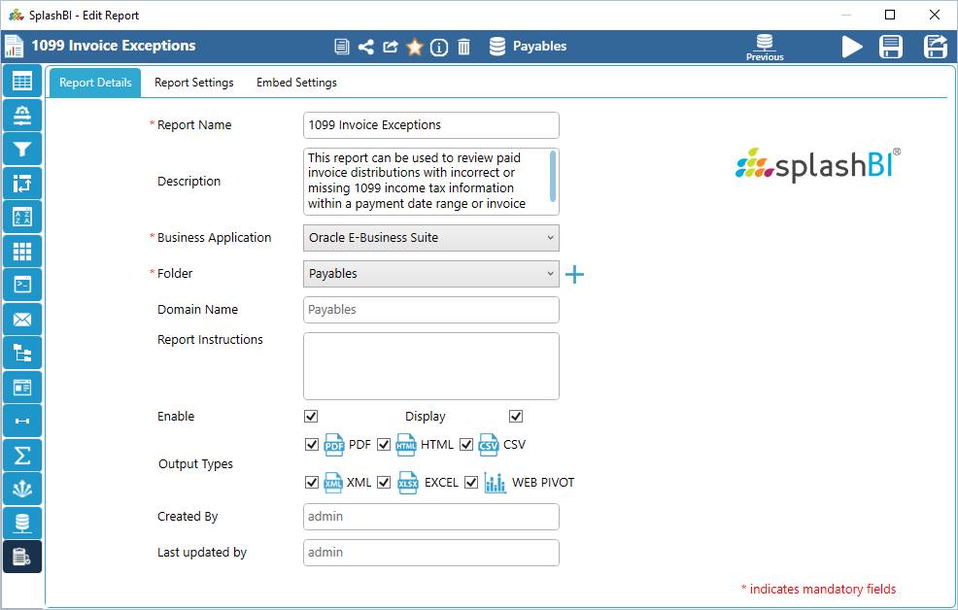Select the horizontal width sidebar icon
This screenshot has height=610, width=958.
pos(22,421)
